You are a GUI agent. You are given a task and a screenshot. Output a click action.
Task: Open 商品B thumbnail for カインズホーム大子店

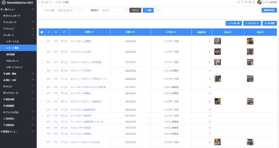250,52
